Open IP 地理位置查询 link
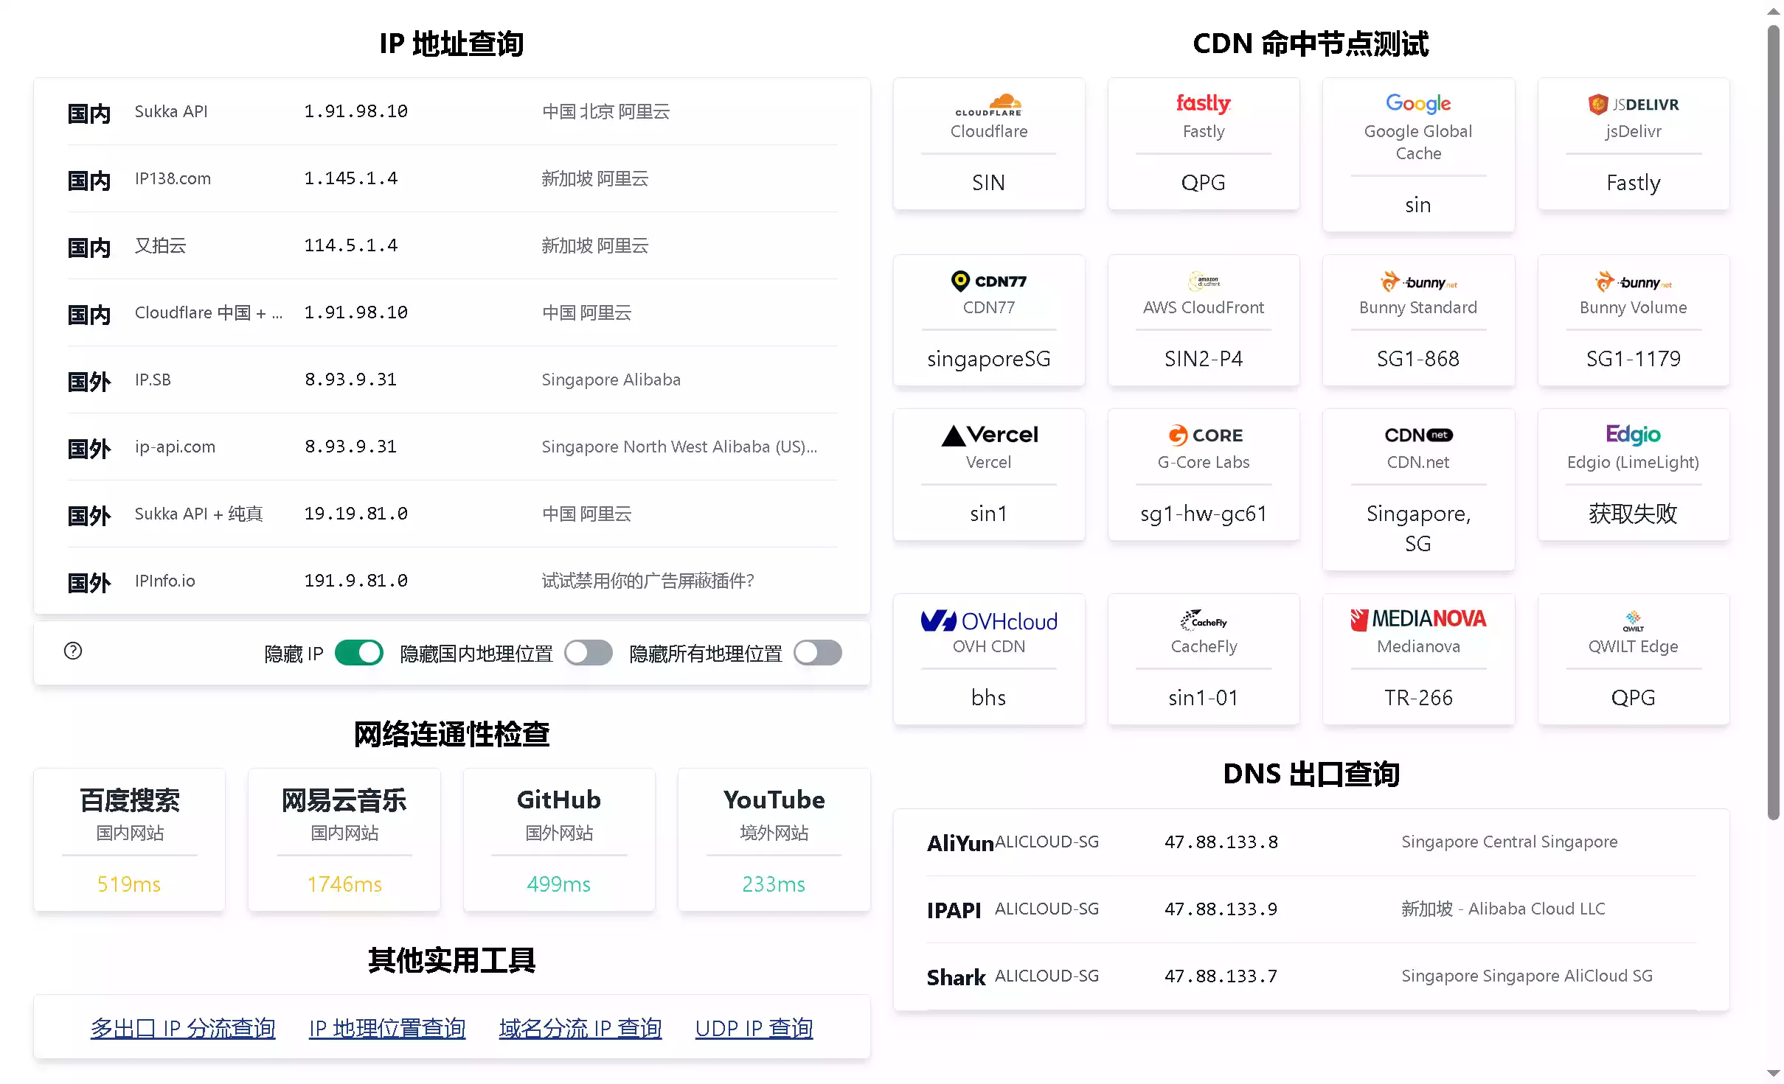This screenshot has width=1784, height=1084. pyautogui.click(x=387, y=1028)
